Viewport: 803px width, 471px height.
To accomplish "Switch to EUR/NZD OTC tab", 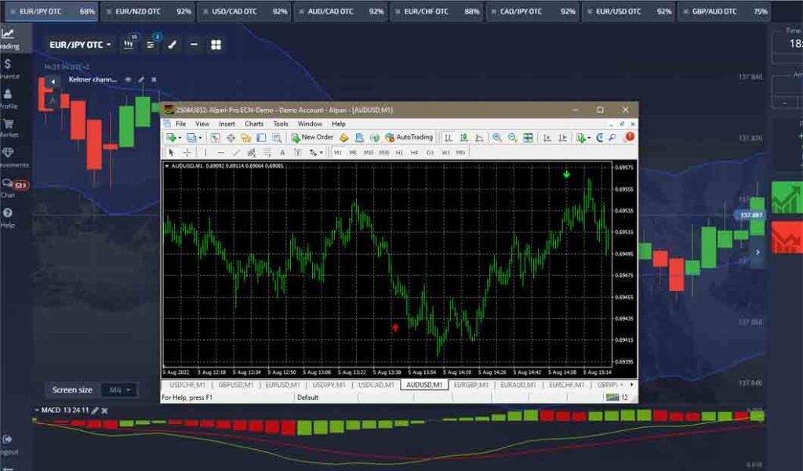I will 148,11.
